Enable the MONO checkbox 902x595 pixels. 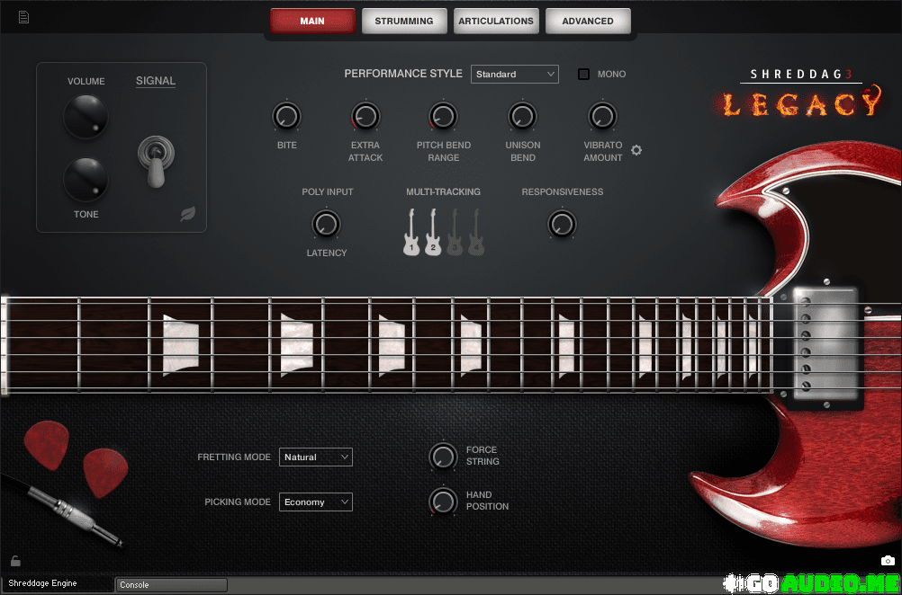[584, 74]
